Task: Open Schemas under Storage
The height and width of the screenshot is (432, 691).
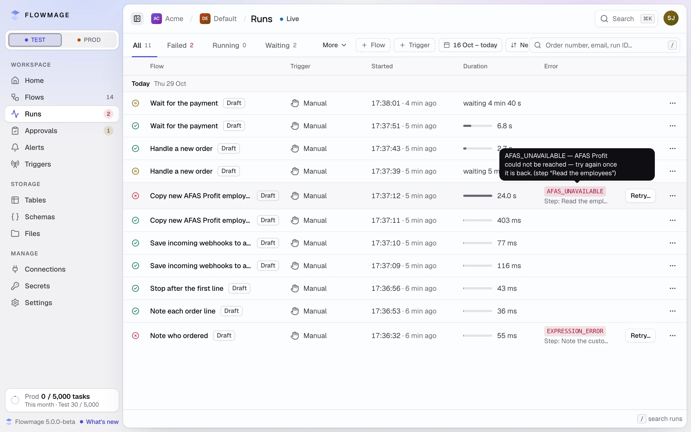Action: pyautogui.click(x=62, y=217)
